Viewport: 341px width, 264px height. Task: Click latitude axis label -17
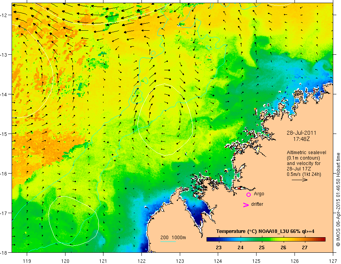coord(4,213)
